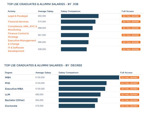Open Compliance, AML, KYC & Monitoring link
The image size is (150, 113).
click(x=22, y=28)
